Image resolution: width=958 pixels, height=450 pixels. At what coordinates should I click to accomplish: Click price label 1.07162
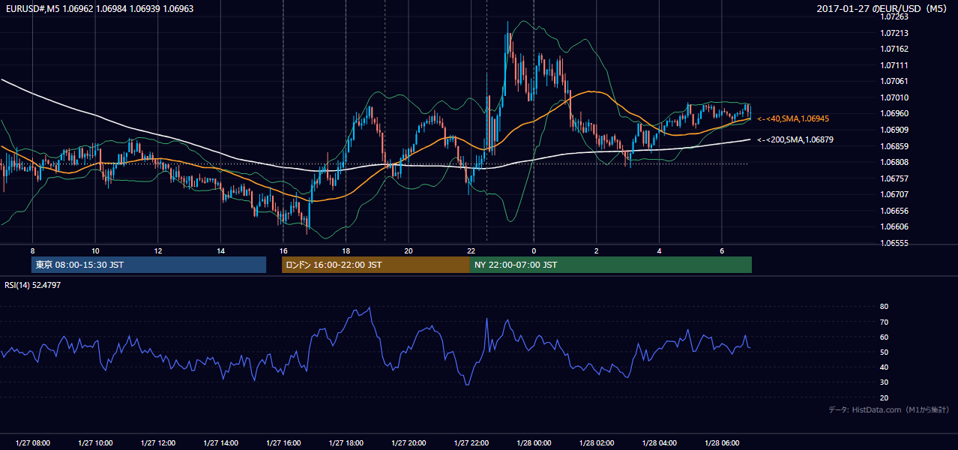tap(894, 49)
